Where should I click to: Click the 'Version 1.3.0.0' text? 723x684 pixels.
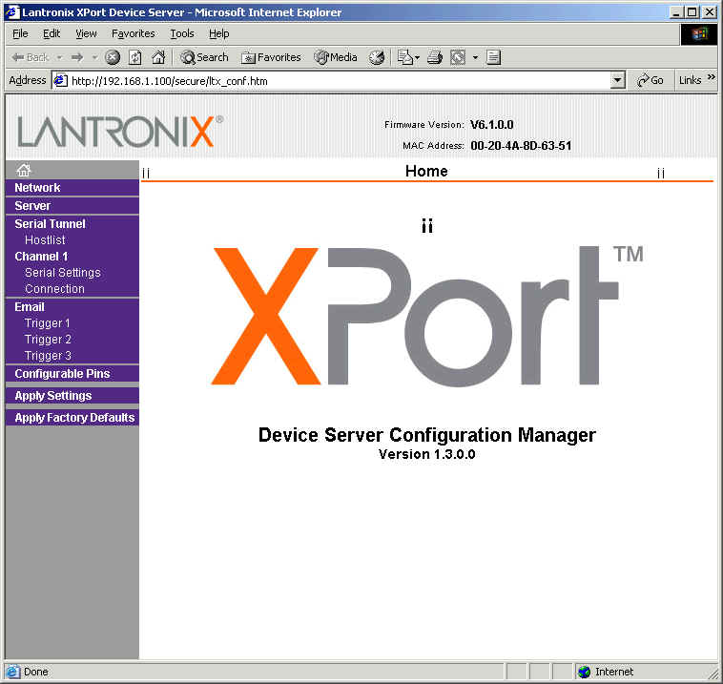click(x=427, y=454)
